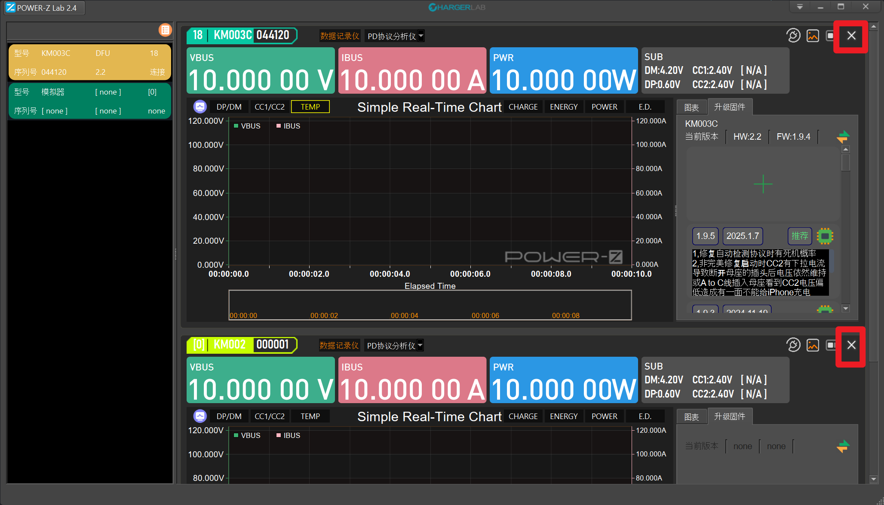Viewport: 884px width, 505px height.
Task: Open title bar dropdown arrow menu
Action: [x=800, y=7]
